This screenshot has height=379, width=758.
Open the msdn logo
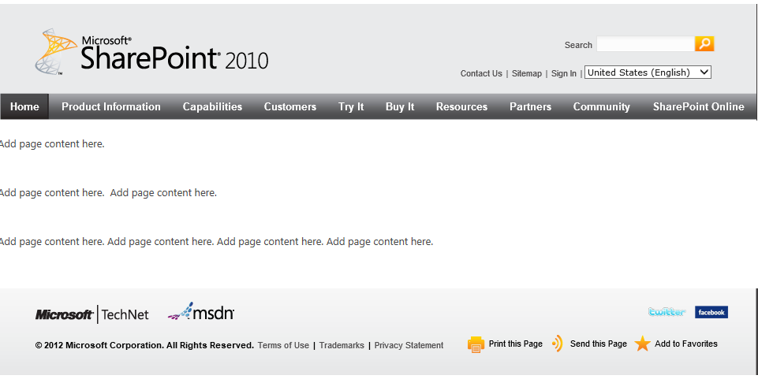coord(201,312)
